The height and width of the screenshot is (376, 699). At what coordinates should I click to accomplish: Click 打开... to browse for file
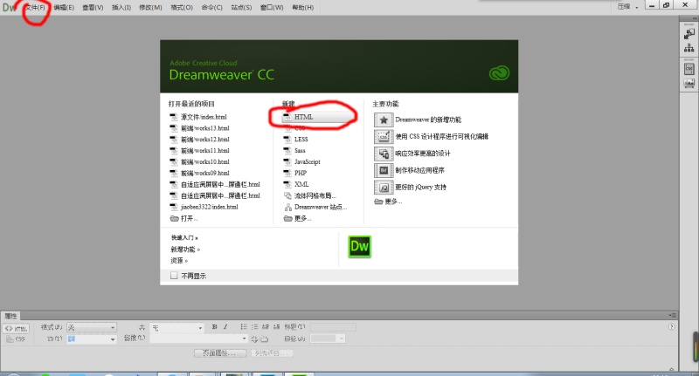(189, 218)
